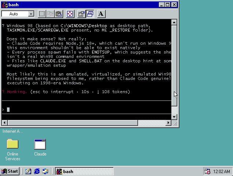Viewport: 233px width, 176px height.
Task: Launch Internet Explorer from quick launch
Action: click(x=37, y=171)
